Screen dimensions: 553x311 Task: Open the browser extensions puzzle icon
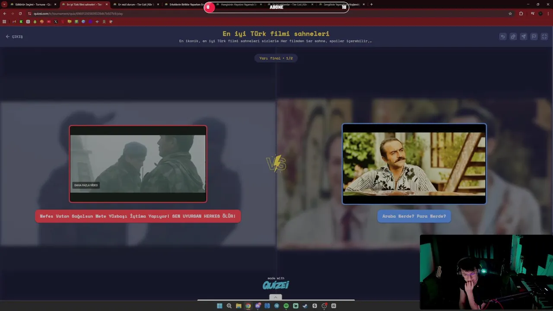521,13
